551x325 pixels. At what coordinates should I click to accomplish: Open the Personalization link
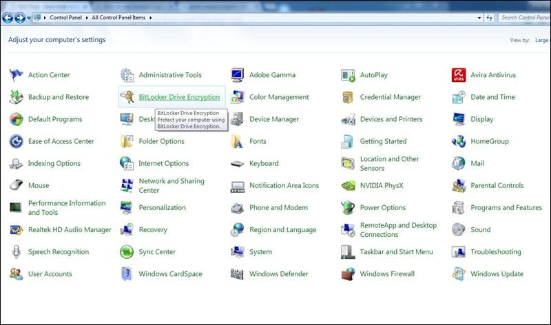click(162, 208)
